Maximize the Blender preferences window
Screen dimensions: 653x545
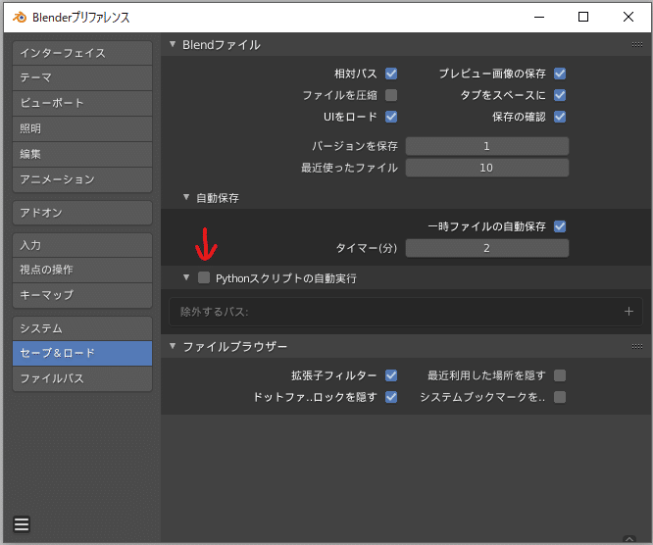(x=583, y=17)
